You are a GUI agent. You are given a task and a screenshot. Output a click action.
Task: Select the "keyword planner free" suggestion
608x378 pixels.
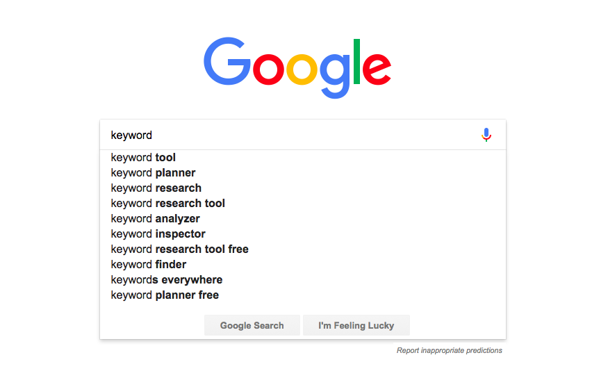coord(303,295)
